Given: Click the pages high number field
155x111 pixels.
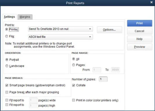Looking at the screenshot, I should [x=33, y=106].
